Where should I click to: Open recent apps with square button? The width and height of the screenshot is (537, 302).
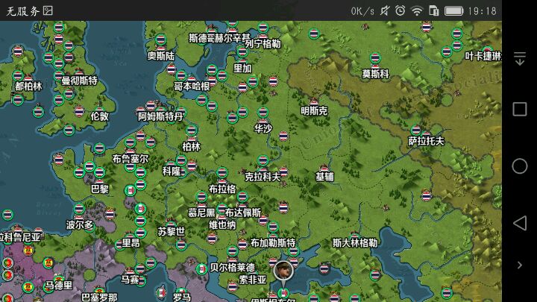click(x=520, y=110)
